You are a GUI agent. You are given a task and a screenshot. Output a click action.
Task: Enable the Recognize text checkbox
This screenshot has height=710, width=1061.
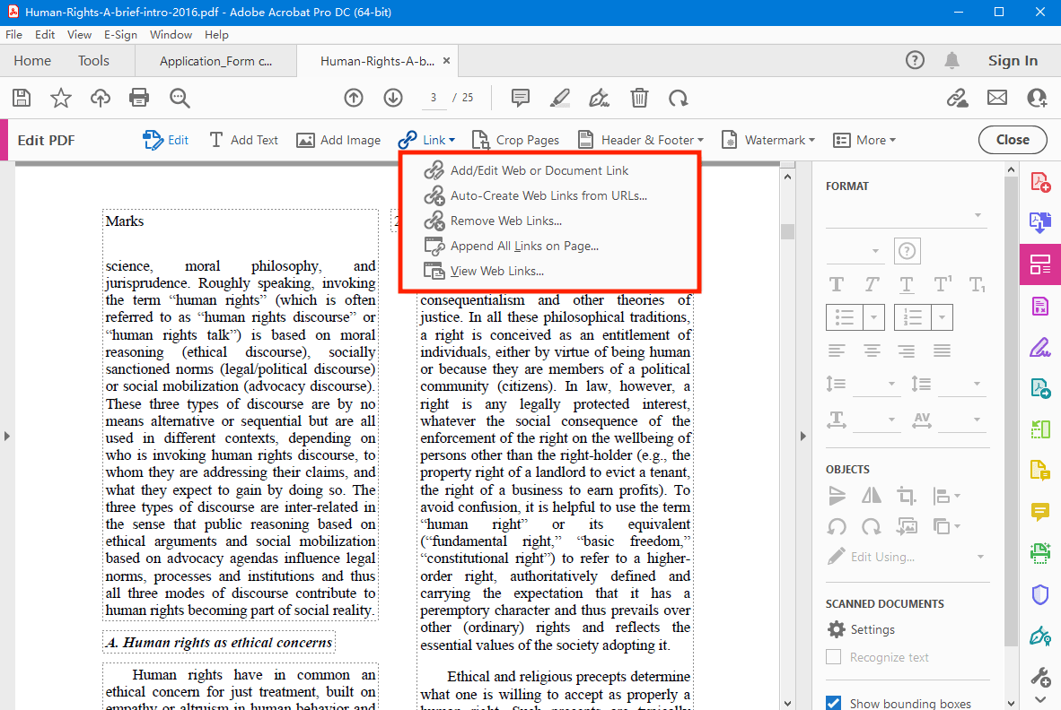pos(833,657)
